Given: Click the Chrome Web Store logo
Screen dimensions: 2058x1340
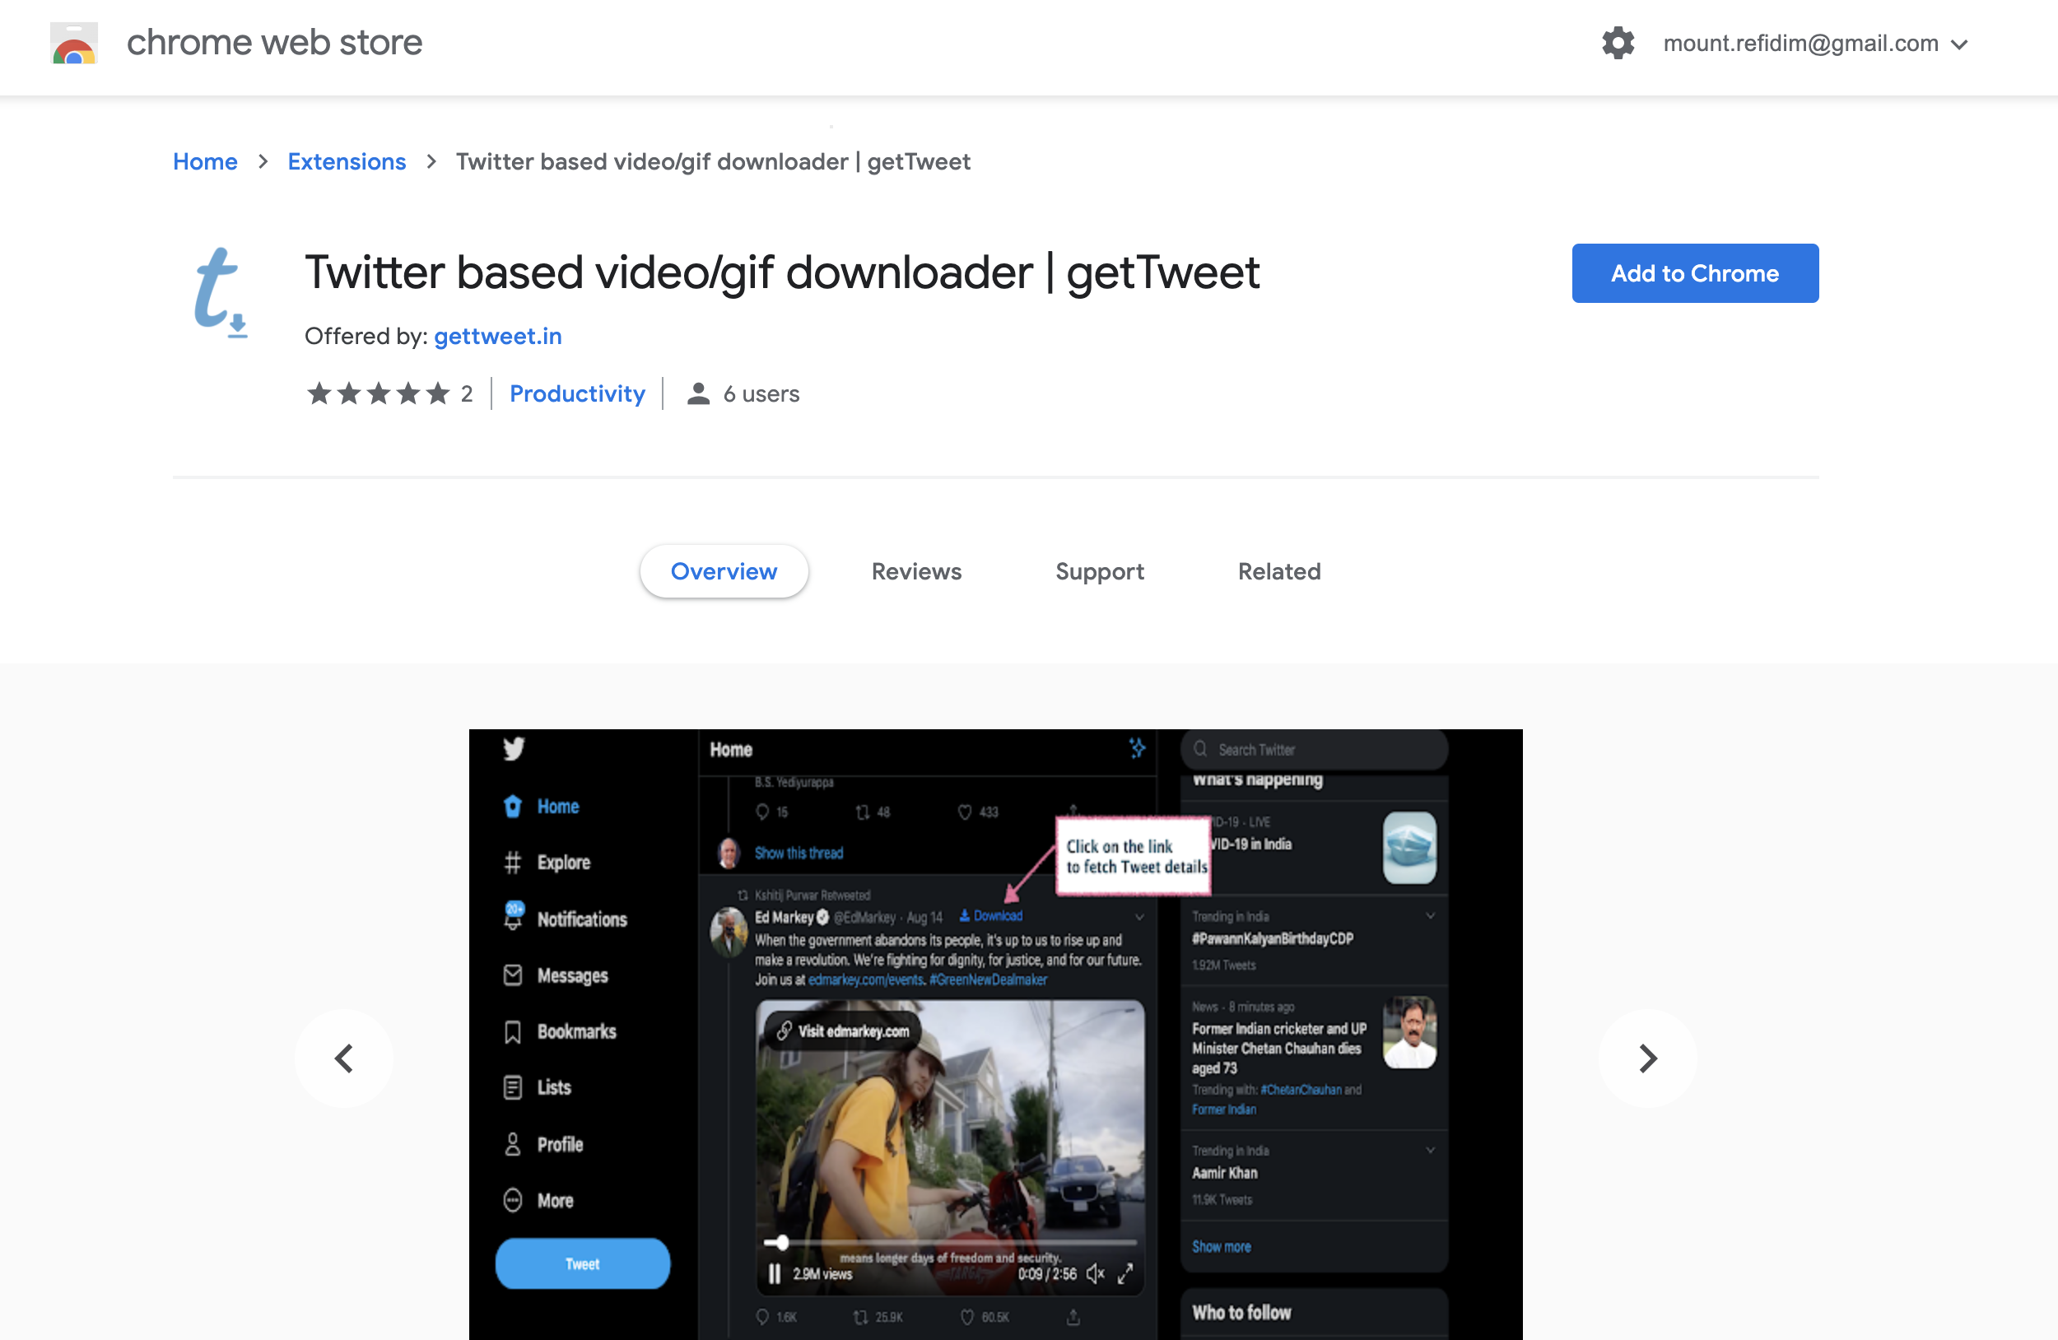Looking at the screenshot, I should pos(74,42).
